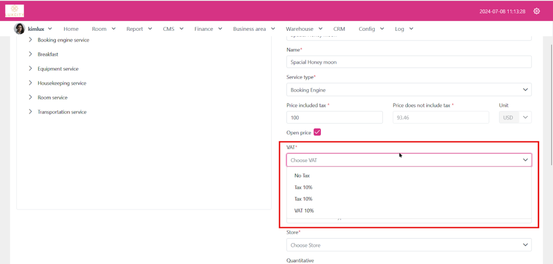Screen dimensions: 553x264
Task: Click the kimlux user avatar
Action: 19,29
